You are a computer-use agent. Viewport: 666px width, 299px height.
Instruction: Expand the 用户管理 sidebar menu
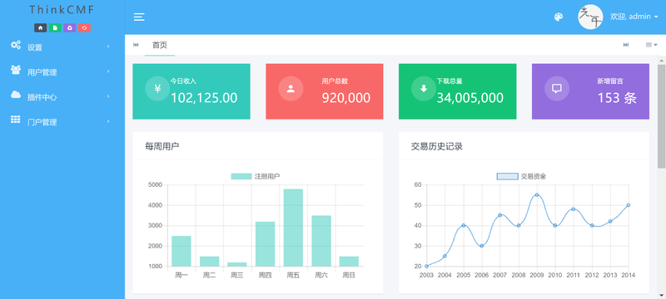[x=62, y=72]
